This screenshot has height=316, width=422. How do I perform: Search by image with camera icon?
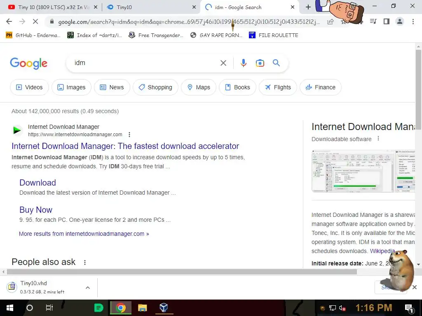coord(260,63)
